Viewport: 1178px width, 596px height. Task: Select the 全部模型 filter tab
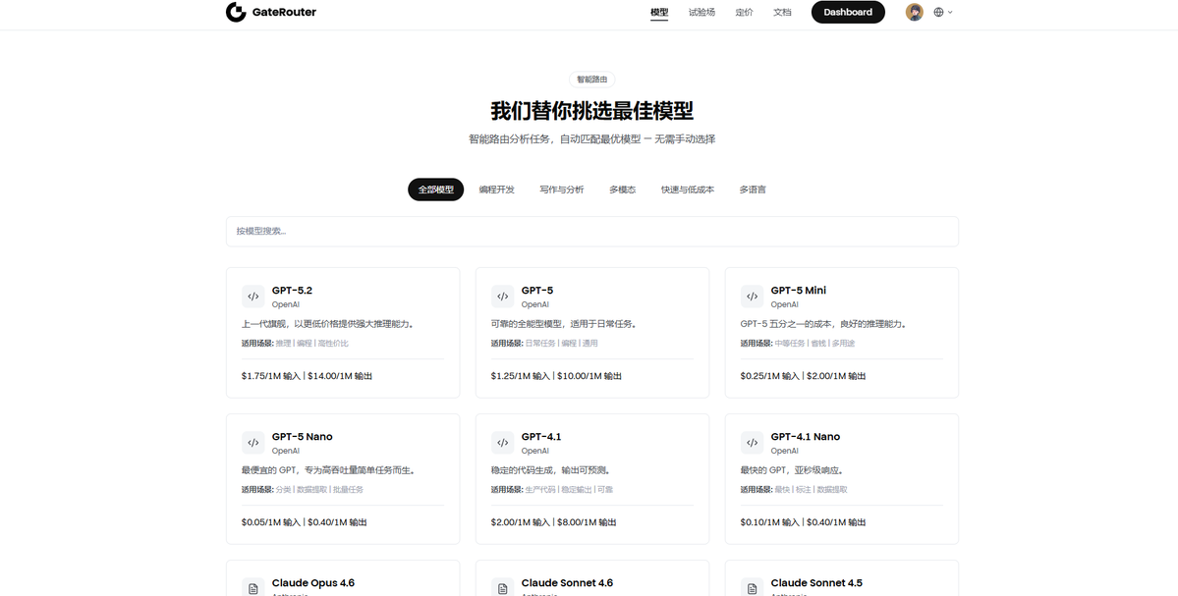pos(436,190)
